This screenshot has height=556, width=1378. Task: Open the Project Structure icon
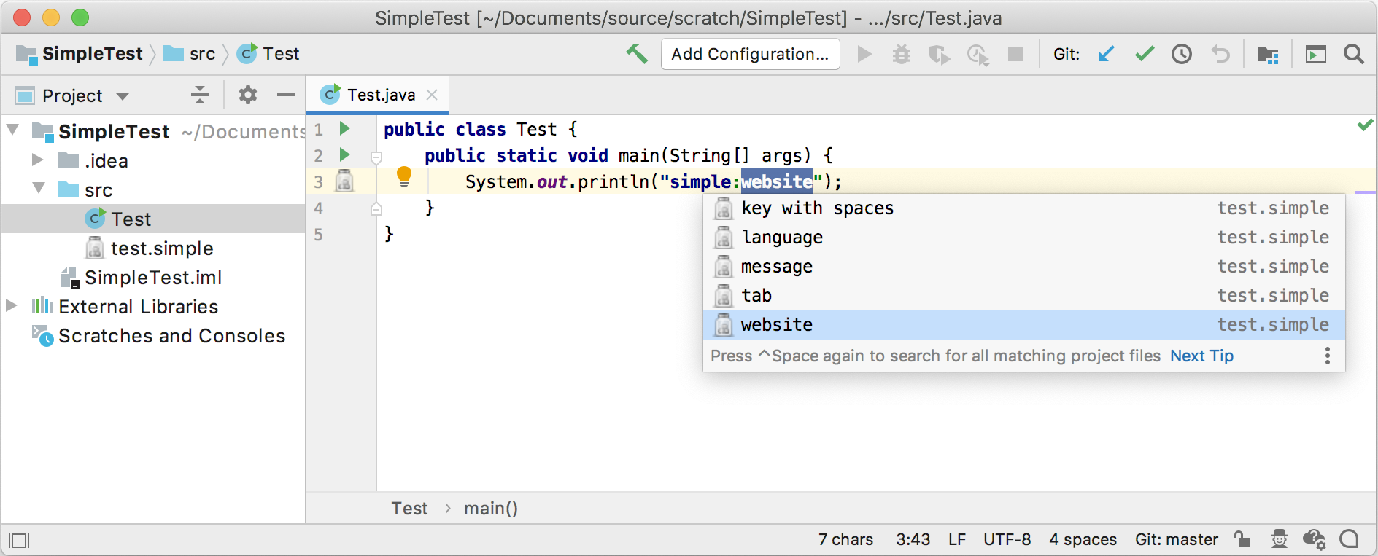click(1268, 55)
